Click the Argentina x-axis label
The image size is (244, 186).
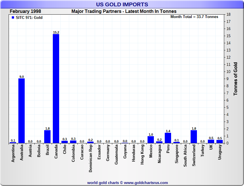click(13, 153)
